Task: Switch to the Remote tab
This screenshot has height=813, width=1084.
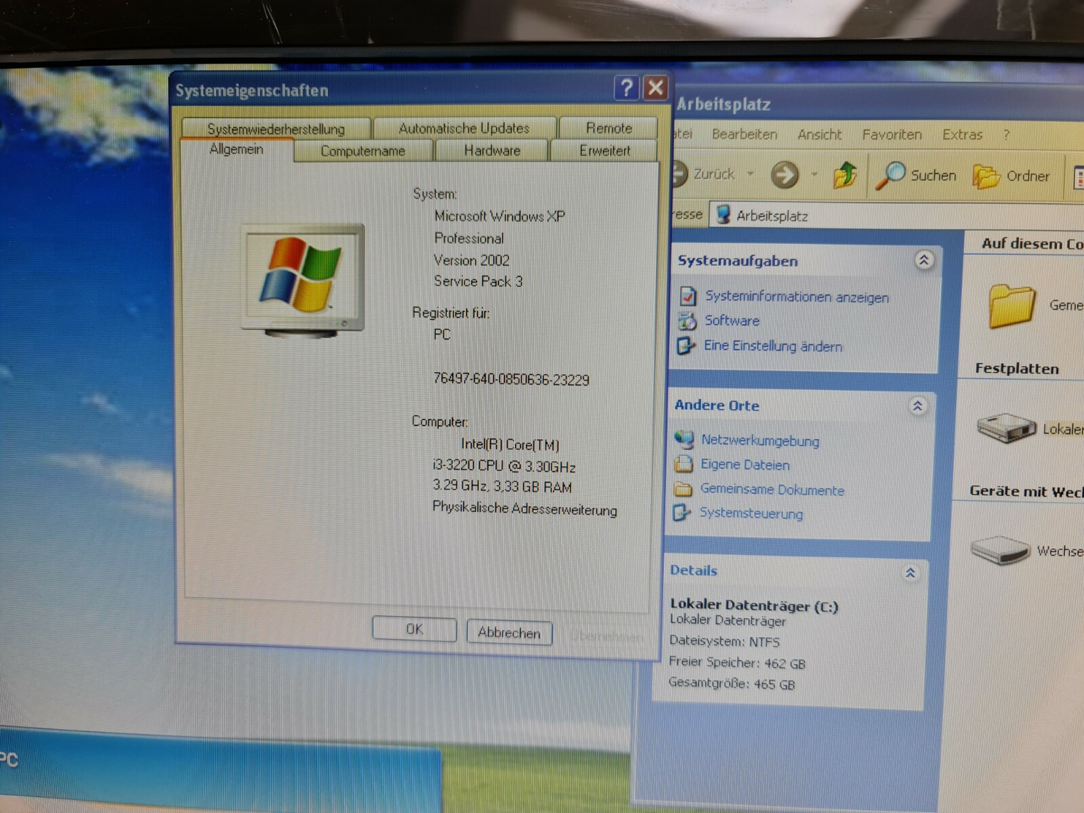Action: tap(608, 127)
